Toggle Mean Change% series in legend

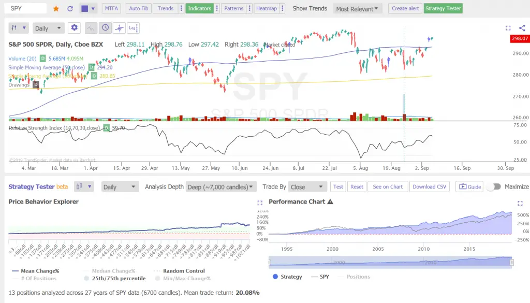point(36,271)
